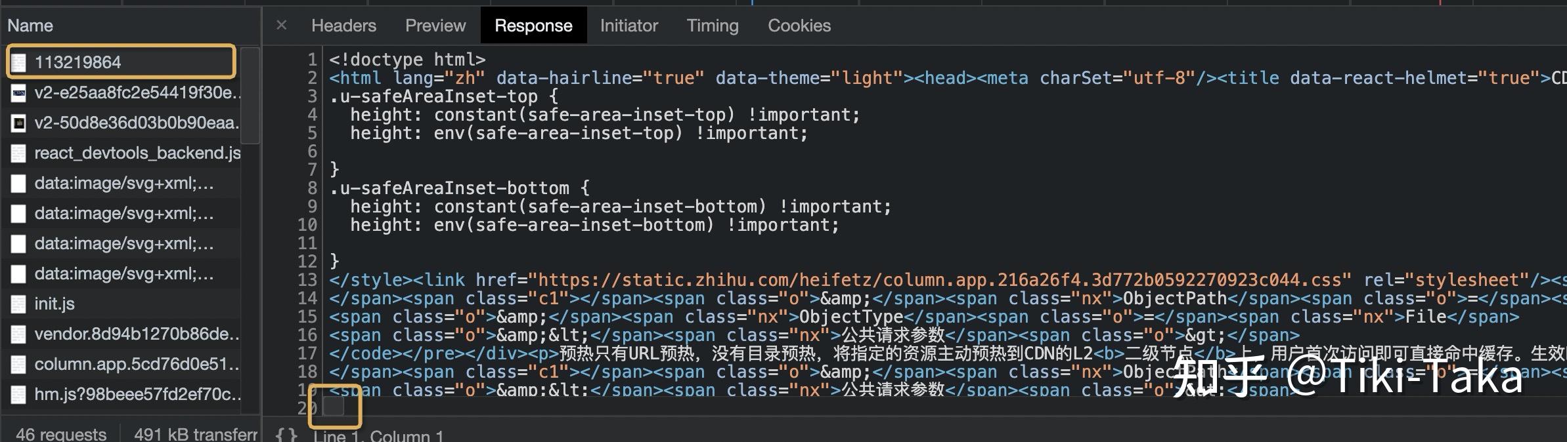Click the file icon for react_devtools_backend.js
Image resolution: width=1567 pixels, height=442 pixels.
click(x=19, y=153)
